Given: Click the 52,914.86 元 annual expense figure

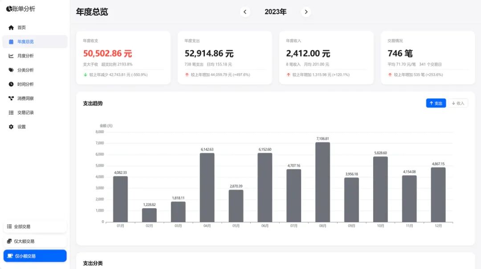Looking at the screenshot, I should (209, 54).
